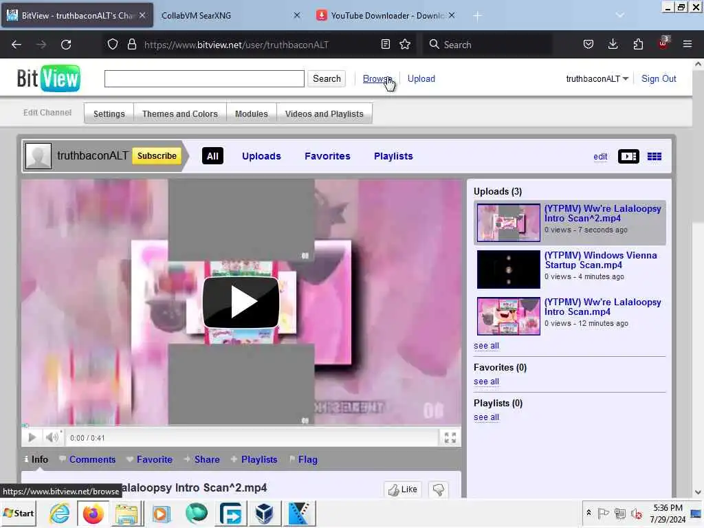The height and width of the screenshot is (528, 704).
Task: Click the Sign Out link
Action: tap(659, 78)
